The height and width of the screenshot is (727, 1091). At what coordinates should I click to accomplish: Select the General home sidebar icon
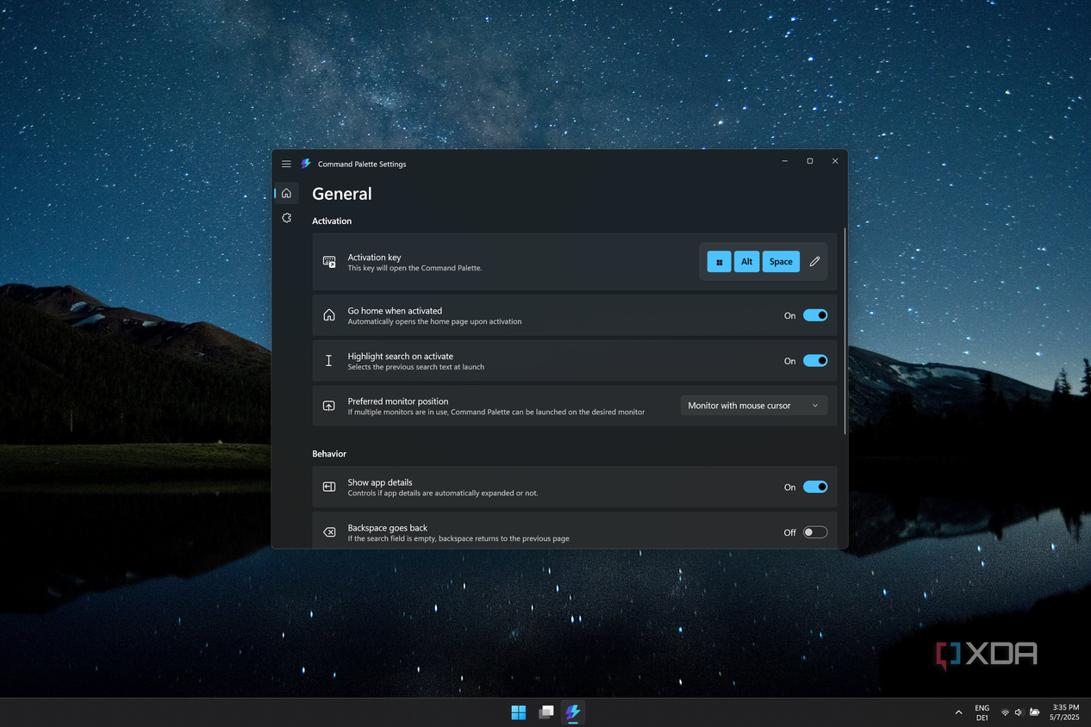286,193
